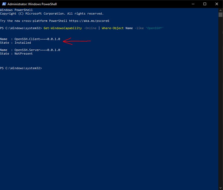Click the 'NotPresent' state value
Viewport: 223px width, 190px height.
click(23, 54)
